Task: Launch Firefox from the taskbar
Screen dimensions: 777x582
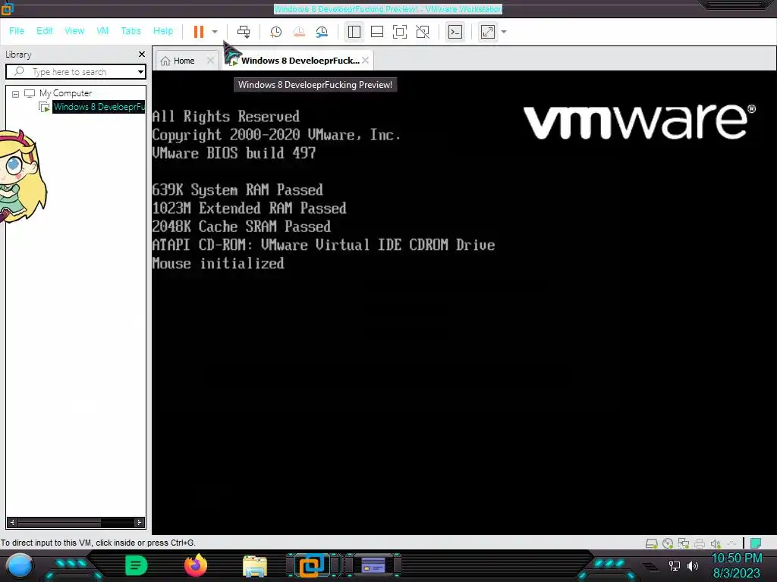Action: (x=196, y=565)
